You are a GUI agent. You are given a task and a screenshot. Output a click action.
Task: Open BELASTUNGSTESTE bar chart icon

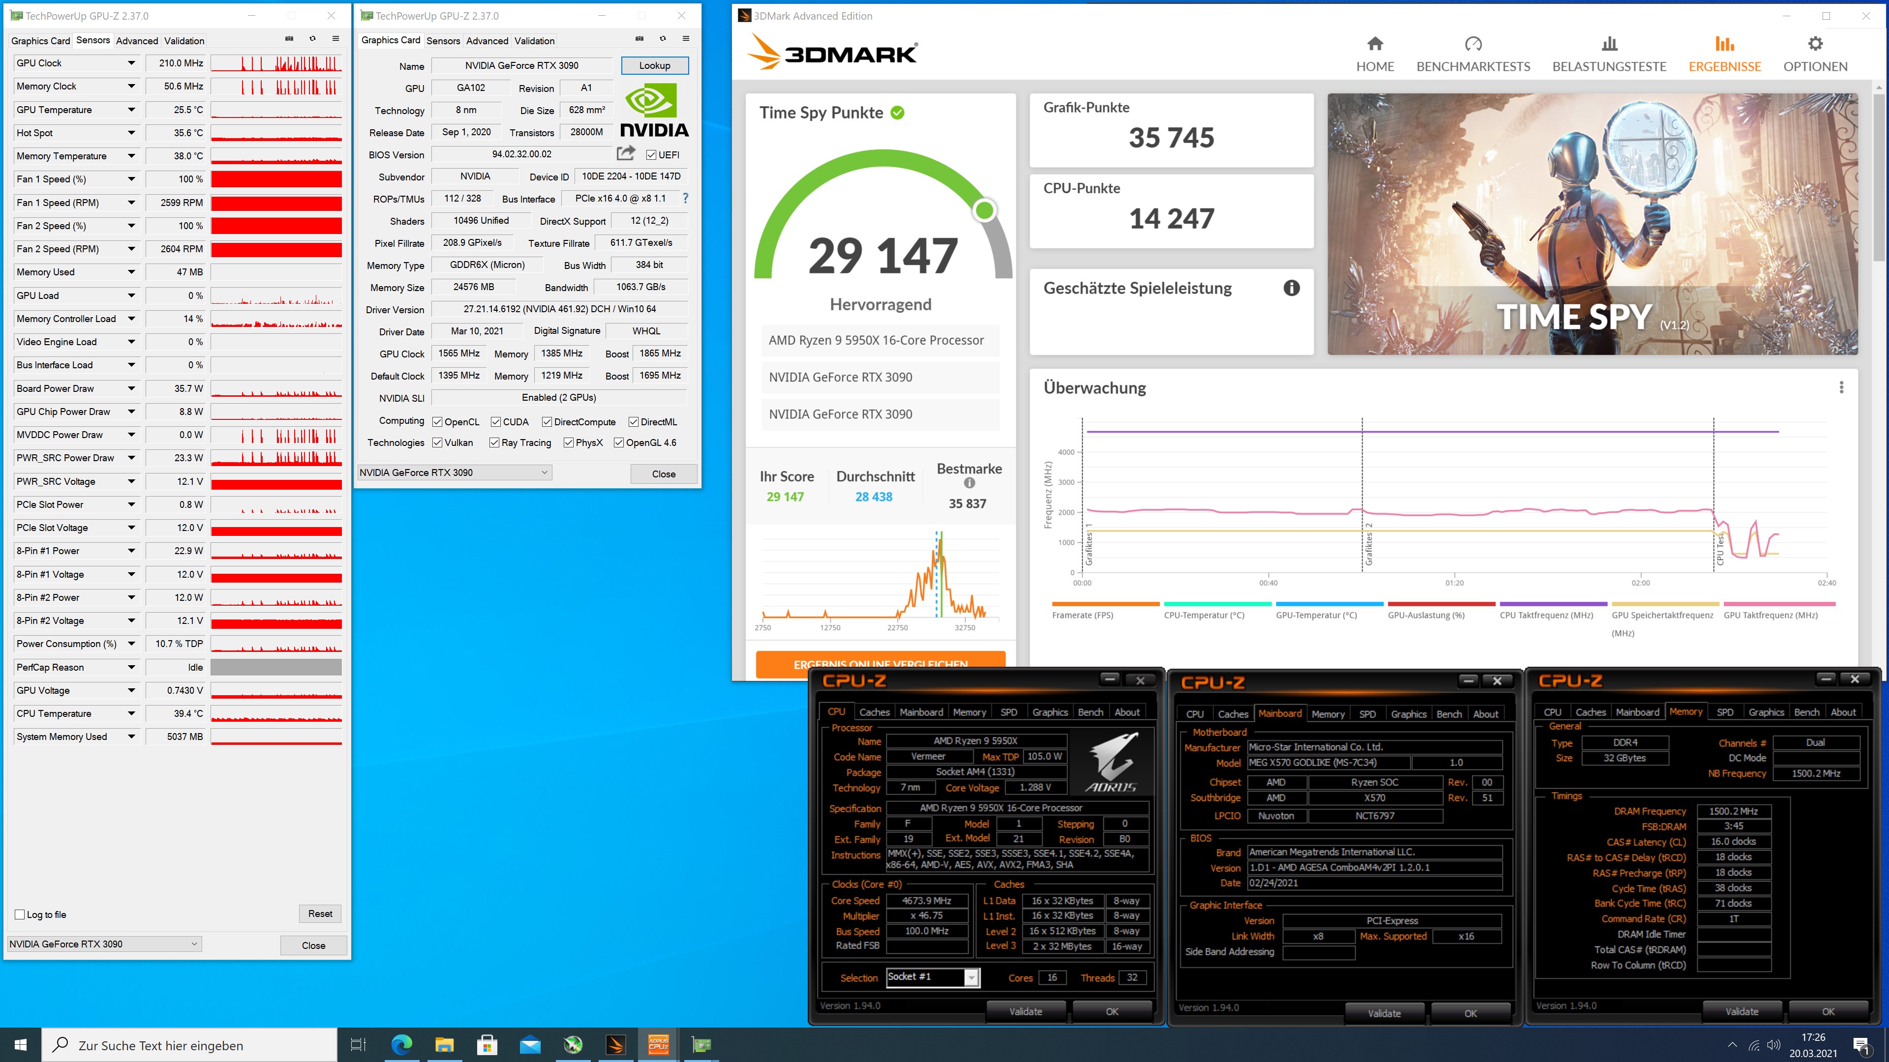[x=1610, y=44]
